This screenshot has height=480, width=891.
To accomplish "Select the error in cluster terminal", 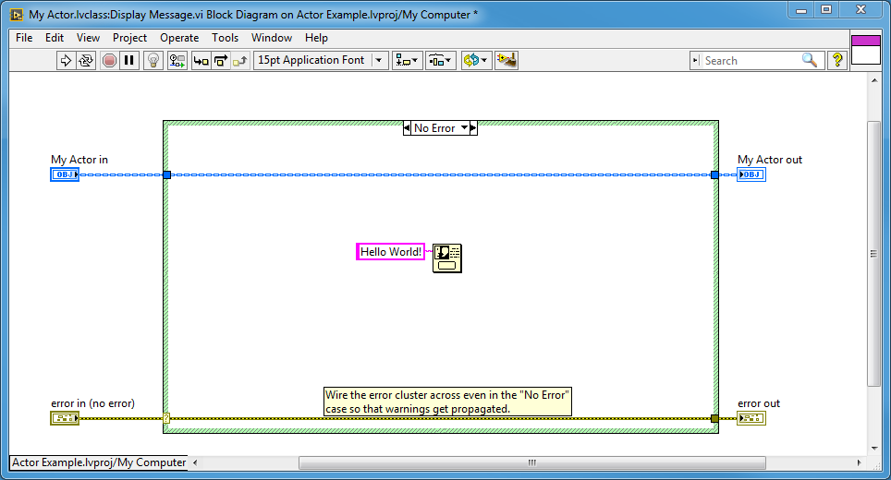I will pos(65,418).
